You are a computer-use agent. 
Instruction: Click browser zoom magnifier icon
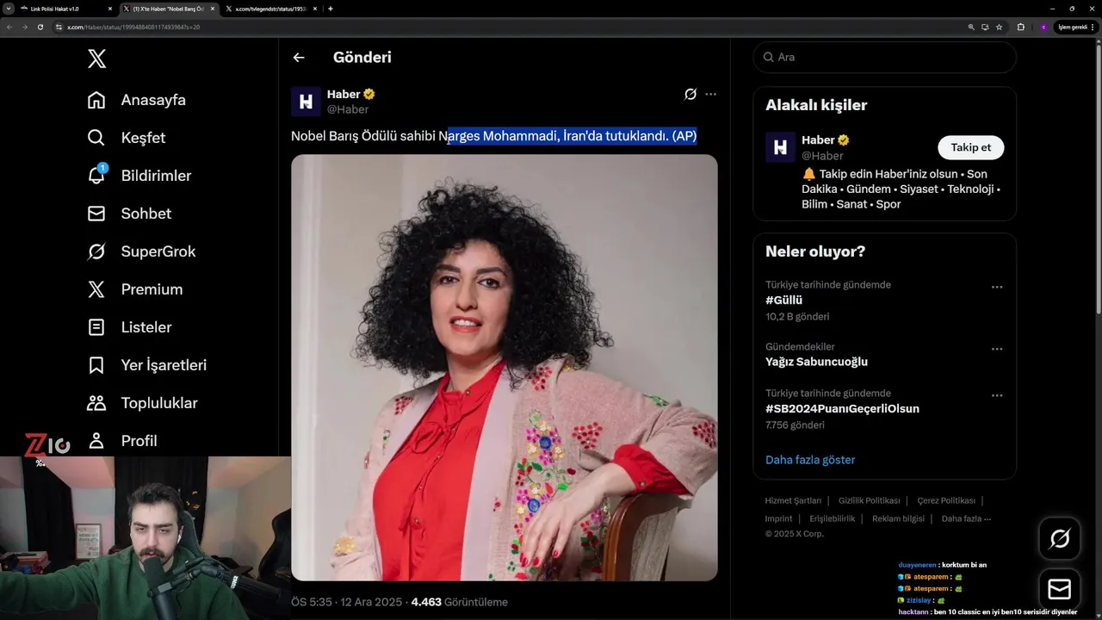click(971, 27)
